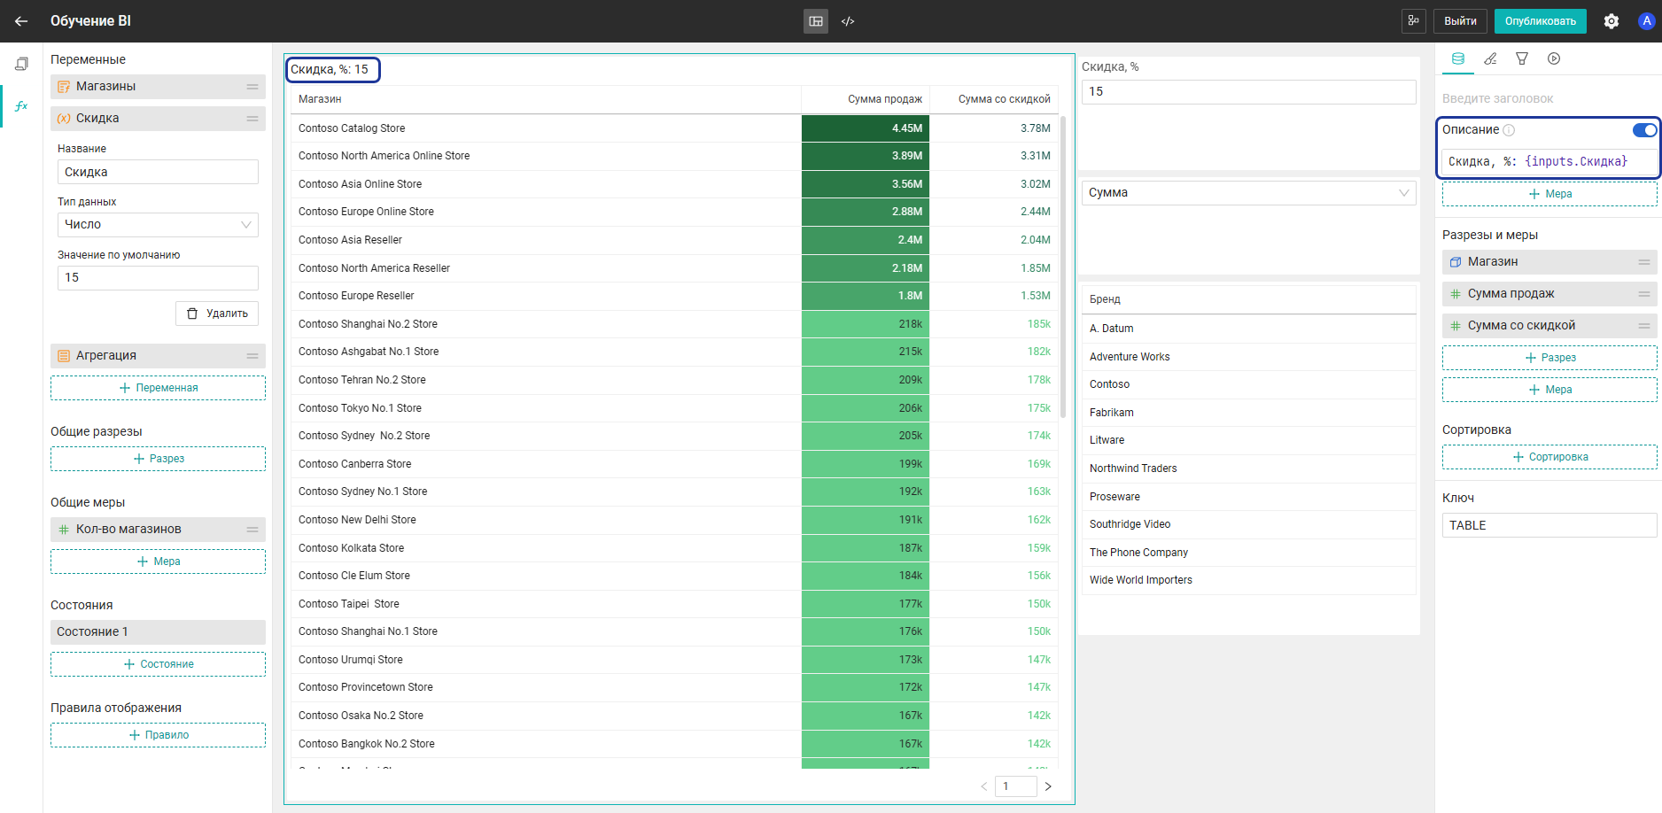Click drag handle of Магазины variable

252,87
